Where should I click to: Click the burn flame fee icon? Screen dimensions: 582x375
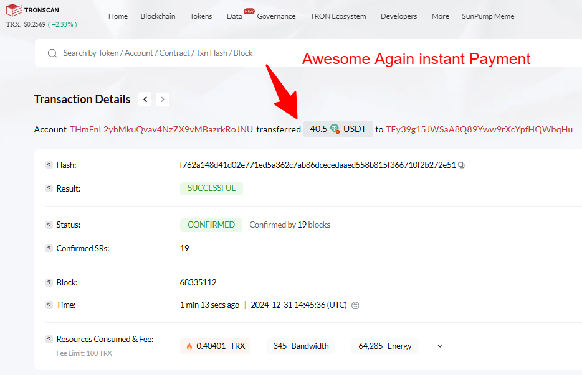[189, 346]
